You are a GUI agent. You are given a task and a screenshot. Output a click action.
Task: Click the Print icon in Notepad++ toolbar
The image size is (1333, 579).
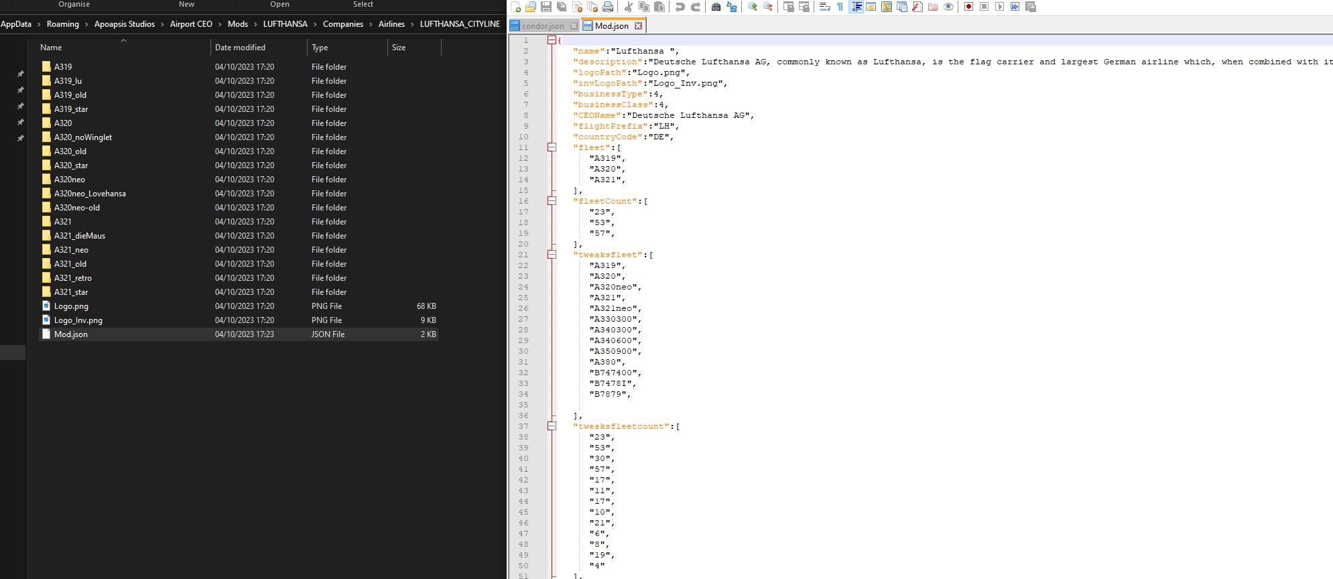point(608,7)
